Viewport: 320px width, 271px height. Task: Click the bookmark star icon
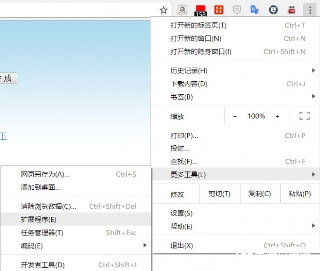(164, 10)
